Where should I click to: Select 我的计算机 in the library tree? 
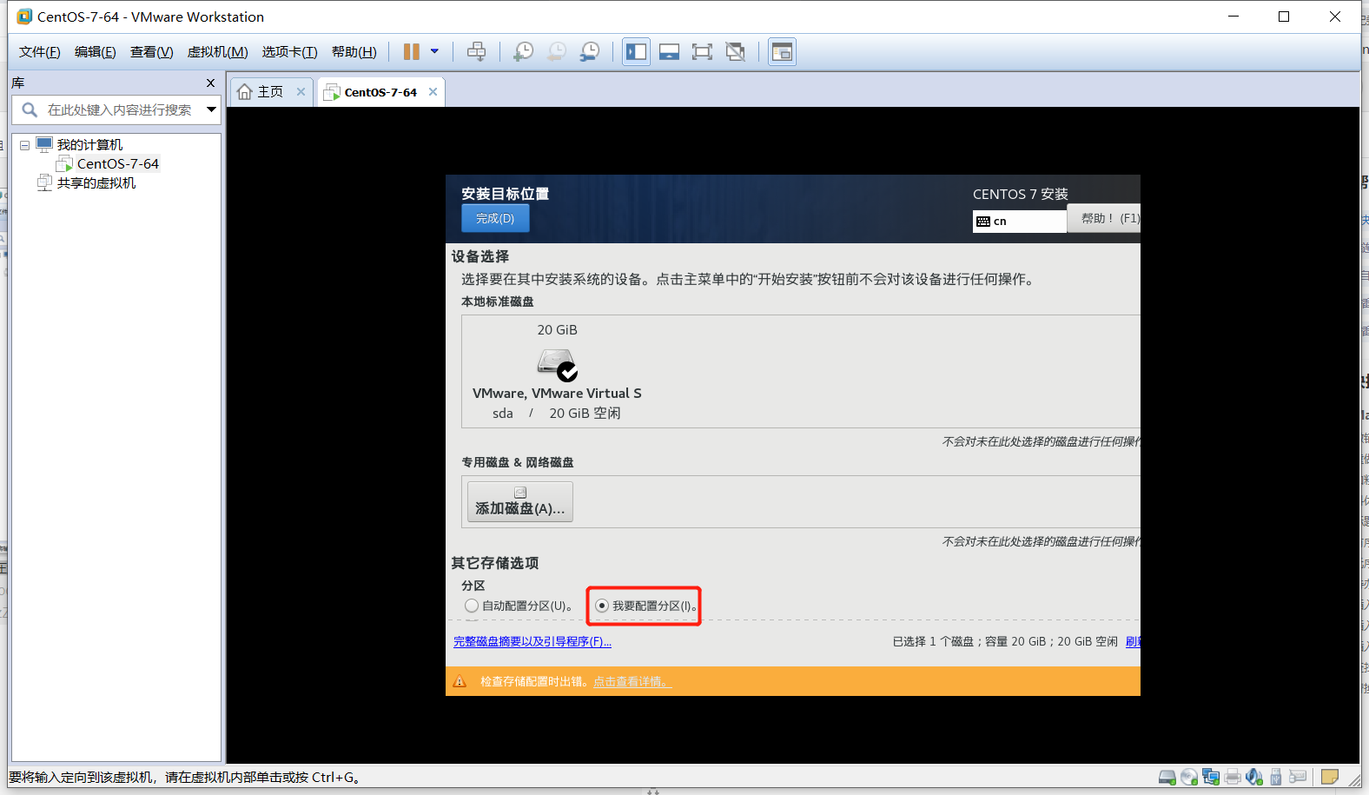[x=89, y=145]
